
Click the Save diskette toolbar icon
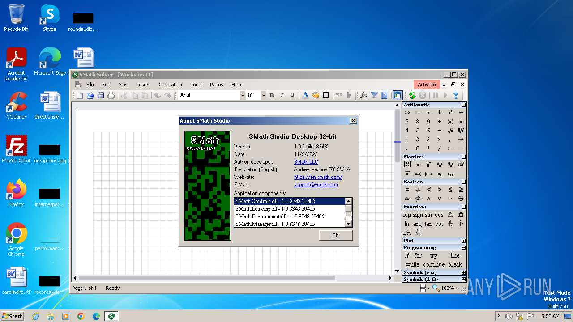[101, 95]
